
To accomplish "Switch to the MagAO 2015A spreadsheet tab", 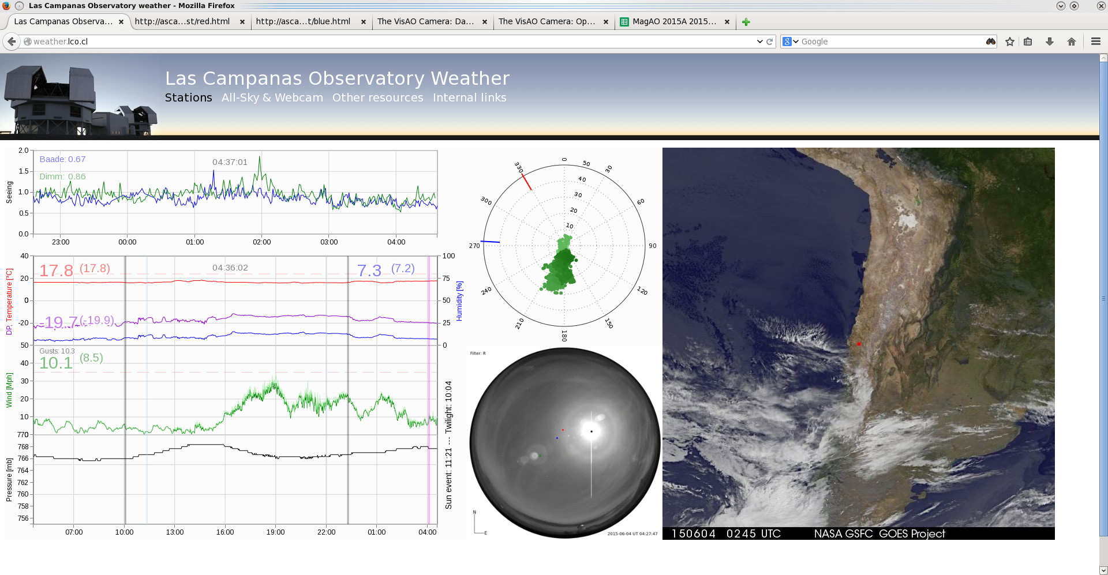I will [675, 22].
